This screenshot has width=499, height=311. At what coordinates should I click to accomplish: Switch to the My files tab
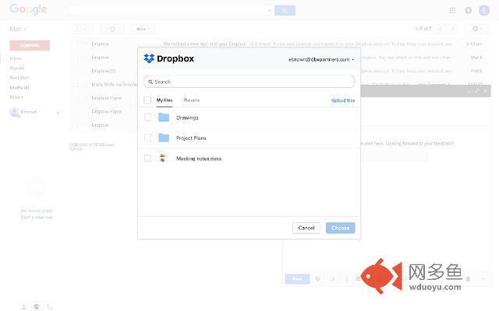pyautogui.click(x=165, y=100)
